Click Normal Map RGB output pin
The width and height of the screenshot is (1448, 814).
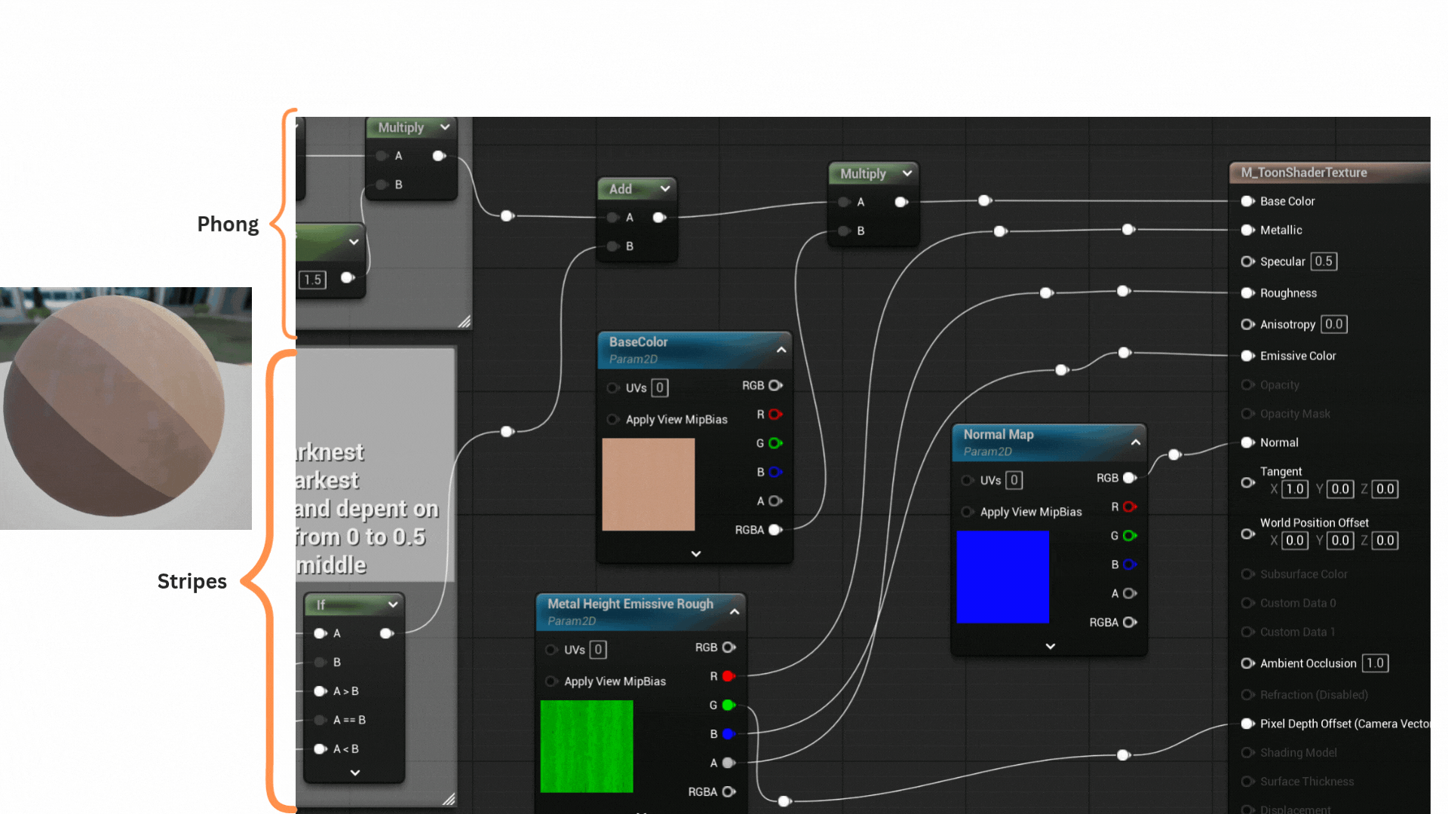pyautogui.click(x=1130, y=478)
